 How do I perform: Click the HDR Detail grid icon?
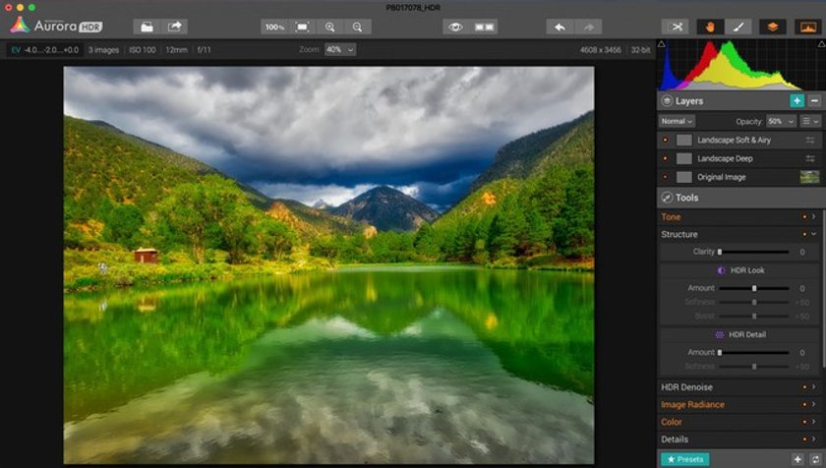click(720, 335)
